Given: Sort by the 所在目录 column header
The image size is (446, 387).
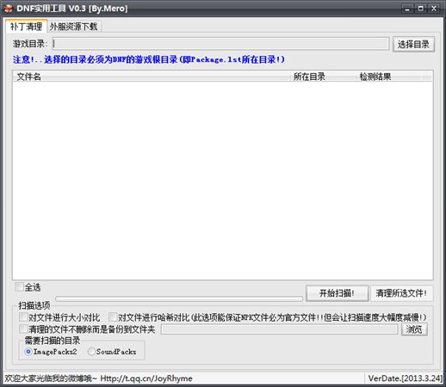Looking at the screenshot, I should pos(323,77).
